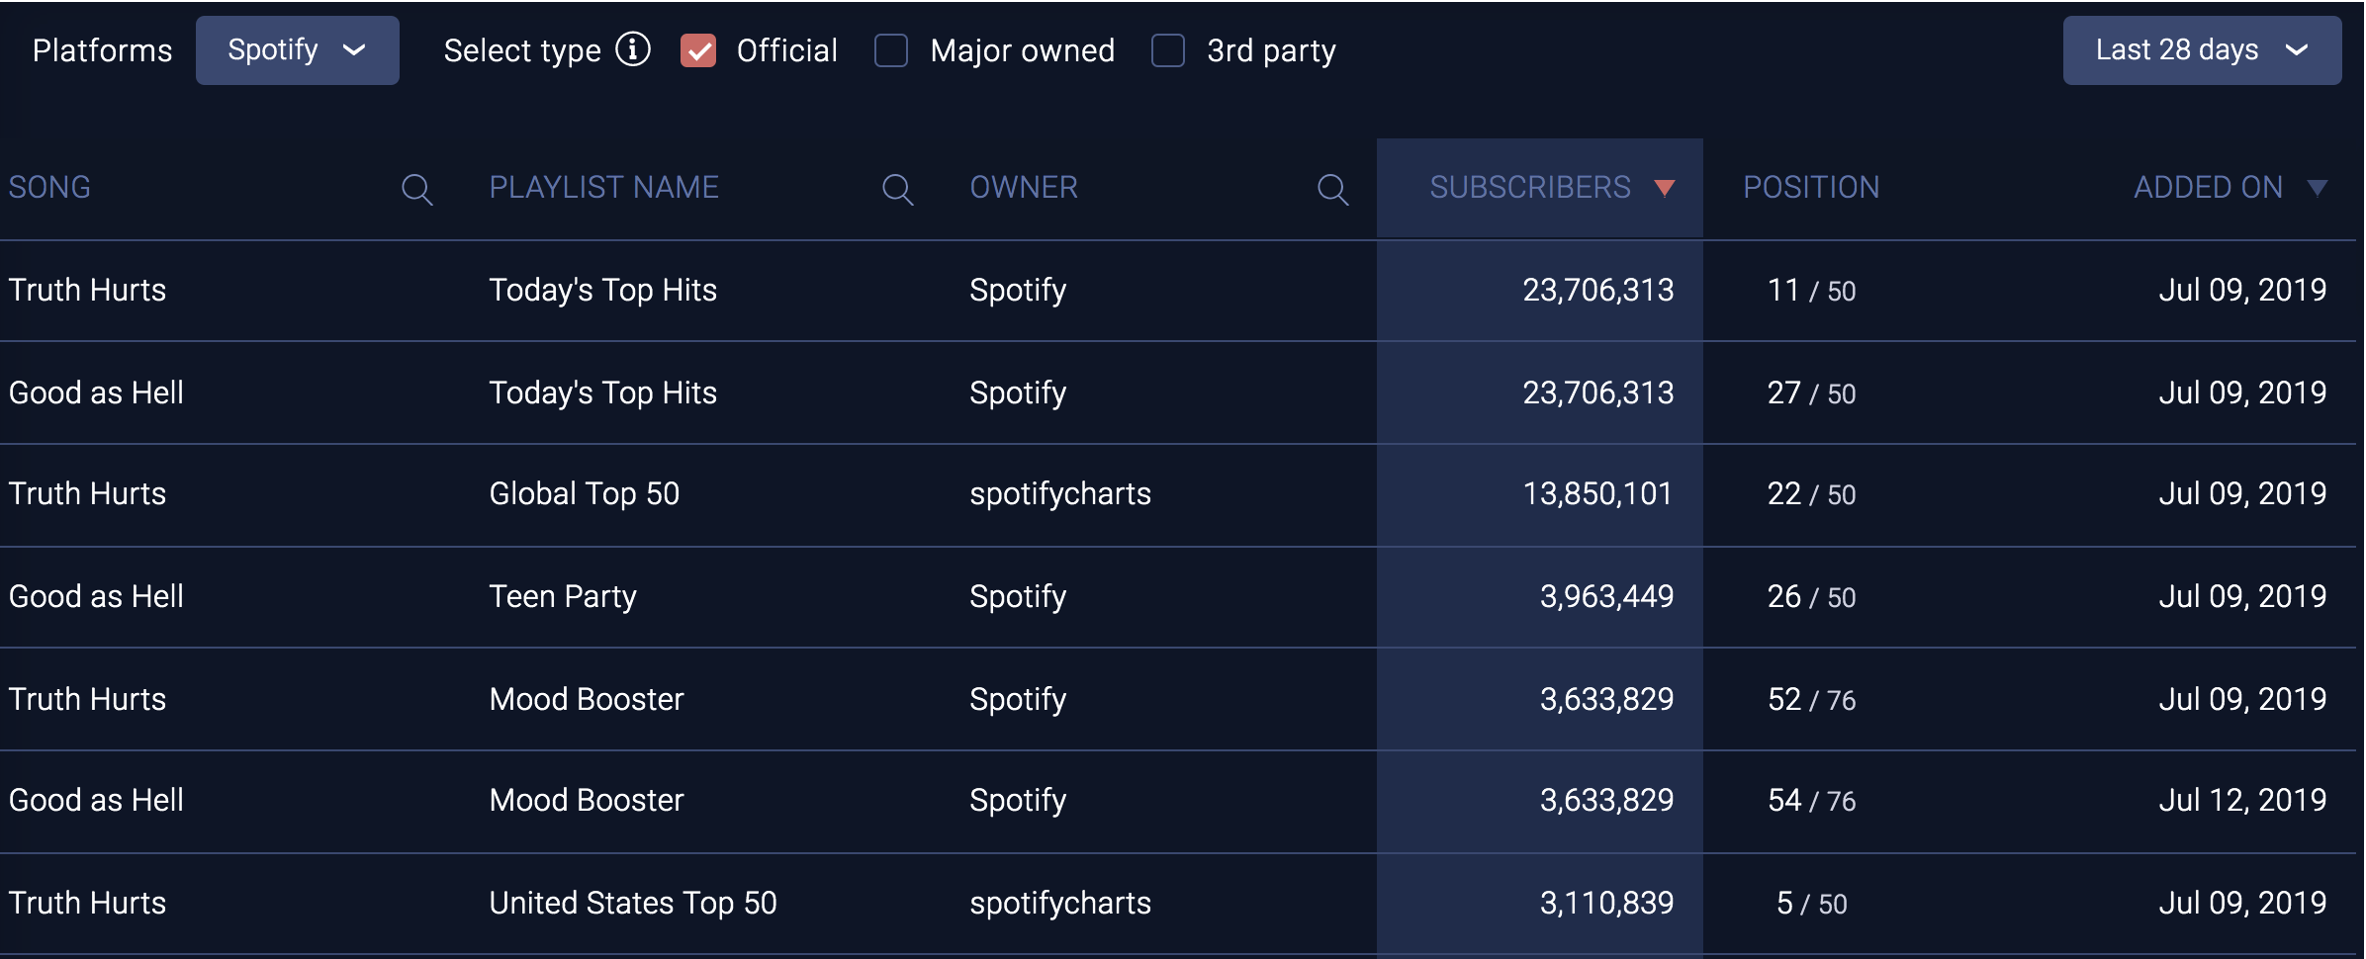Click position 5 / 50
Viewport: 2366px width, 959px height.
tap(1811, 903)
